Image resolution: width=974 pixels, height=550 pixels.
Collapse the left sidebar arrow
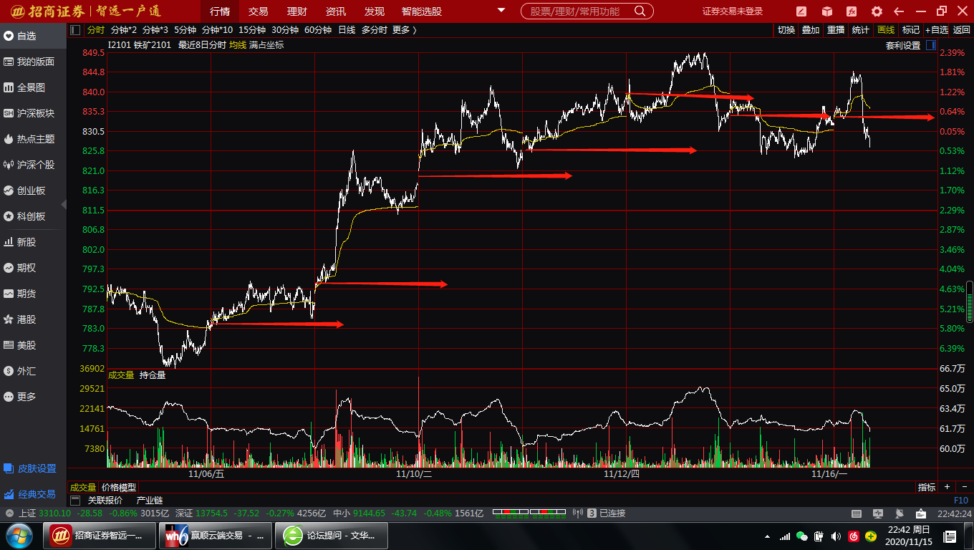point(64,205)
